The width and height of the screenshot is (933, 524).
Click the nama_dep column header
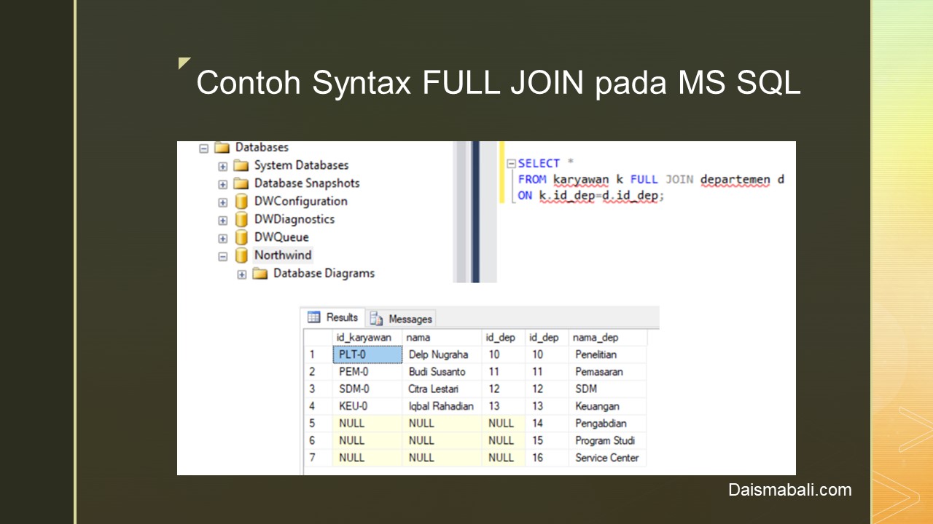pos(595,338)
